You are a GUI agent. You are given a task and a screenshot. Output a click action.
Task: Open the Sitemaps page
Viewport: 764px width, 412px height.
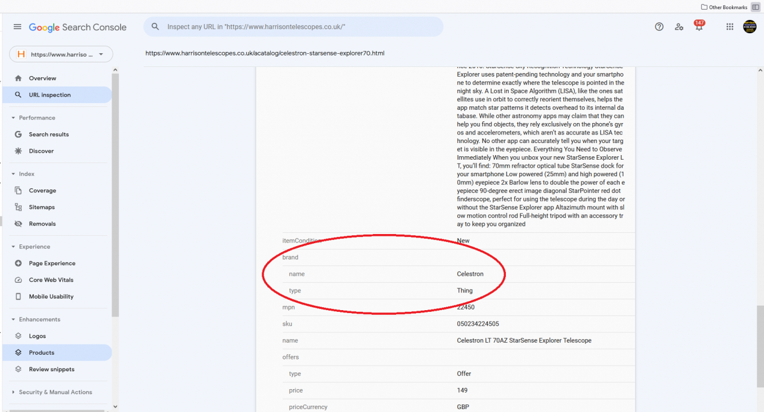[42, 207]
